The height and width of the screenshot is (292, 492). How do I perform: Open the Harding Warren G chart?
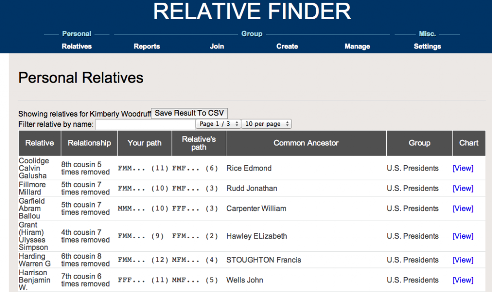(463, 260)
